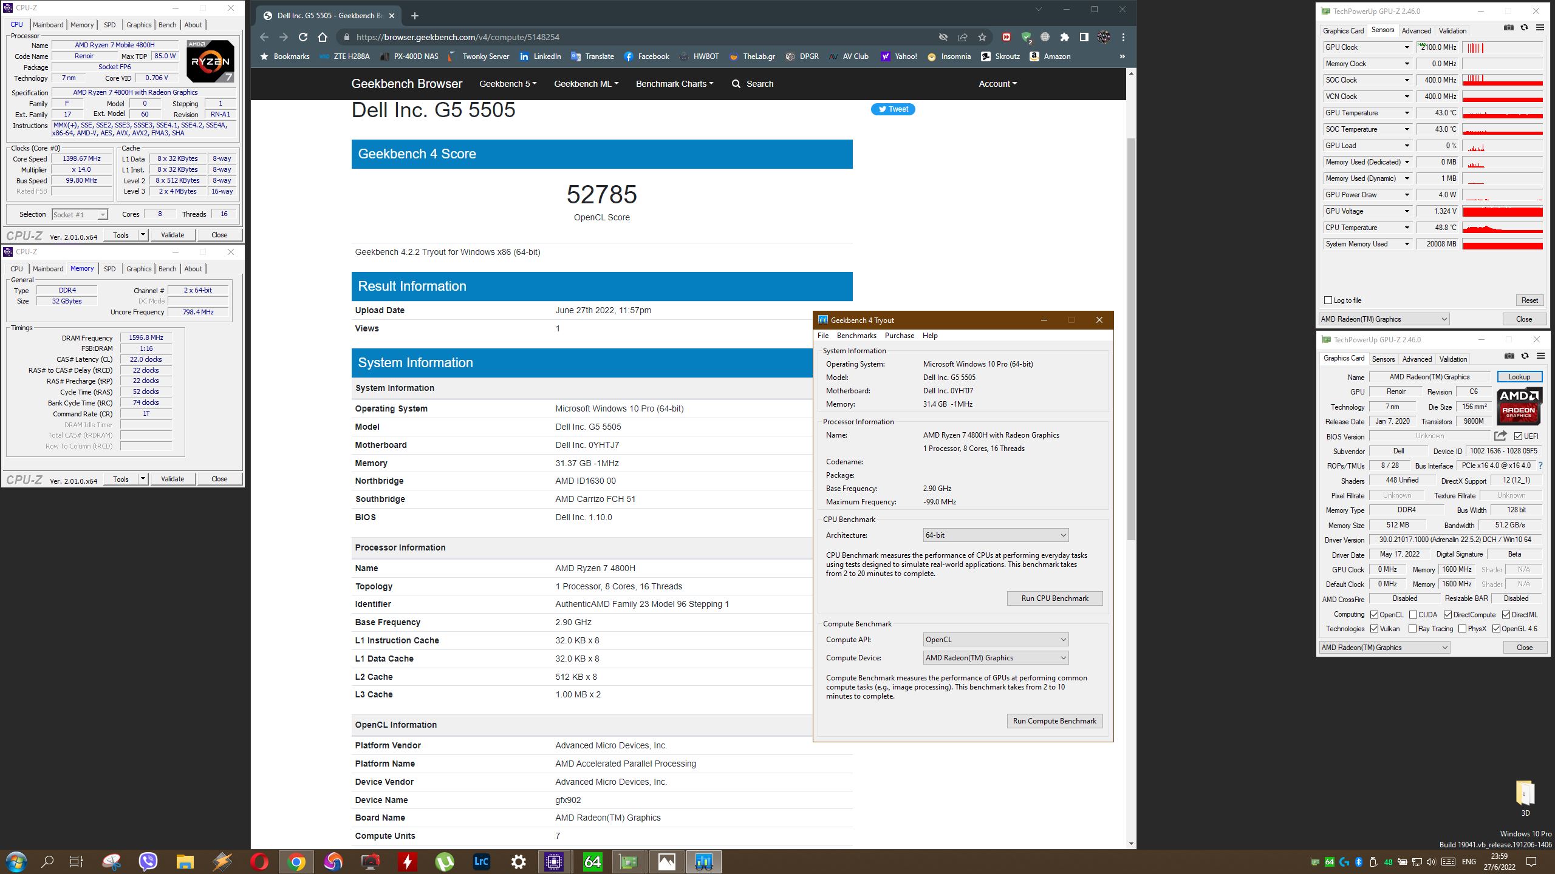The height and width of the screenshot is (874, 1555).
Task: Open Chrome home page icon
Action: (323, 37)
